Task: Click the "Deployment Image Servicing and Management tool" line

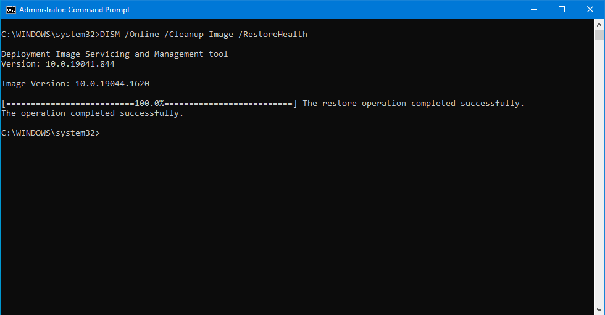Action: pyautogui.click(x=115, y=54)
